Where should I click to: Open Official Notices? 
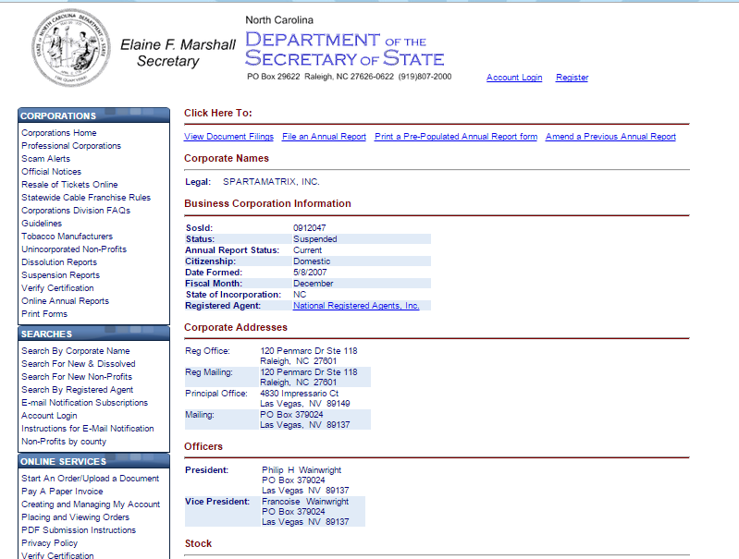tap(52, 172)
